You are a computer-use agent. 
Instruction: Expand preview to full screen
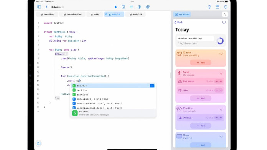point(225,15)
